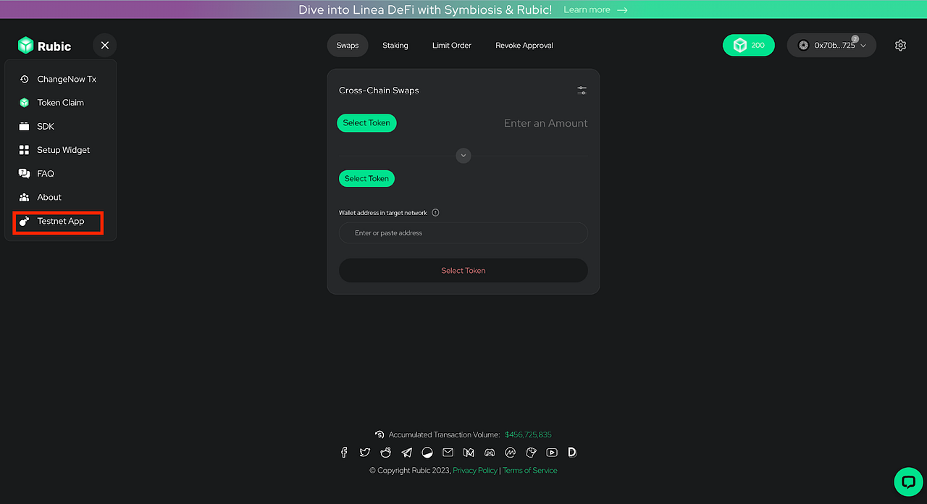Viewport: 927px width, 504px height.
Task: Open the CoinGecko footer icon
Action: [x=531, y=453]
